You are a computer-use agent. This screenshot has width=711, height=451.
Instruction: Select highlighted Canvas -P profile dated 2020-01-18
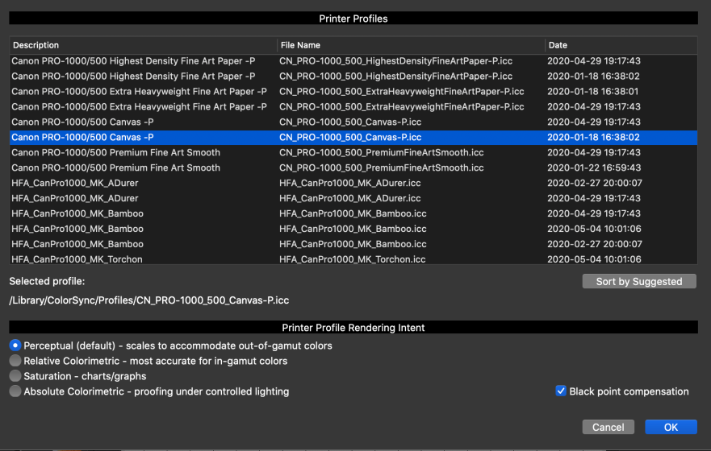(353, 138)
